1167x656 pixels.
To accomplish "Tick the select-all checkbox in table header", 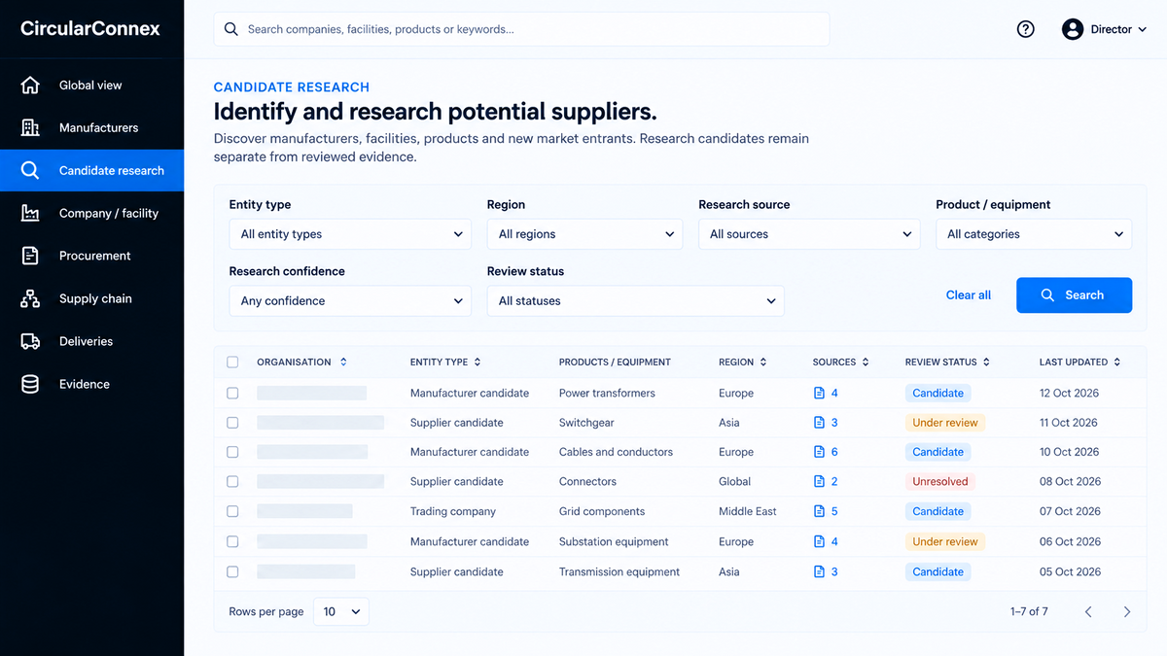I will pos(232,363).
